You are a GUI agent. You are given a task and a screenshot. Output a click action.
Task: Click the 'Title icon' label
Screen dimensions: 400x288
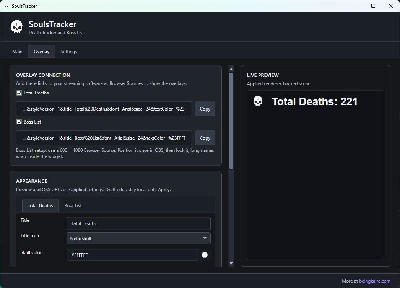[30, 236]
